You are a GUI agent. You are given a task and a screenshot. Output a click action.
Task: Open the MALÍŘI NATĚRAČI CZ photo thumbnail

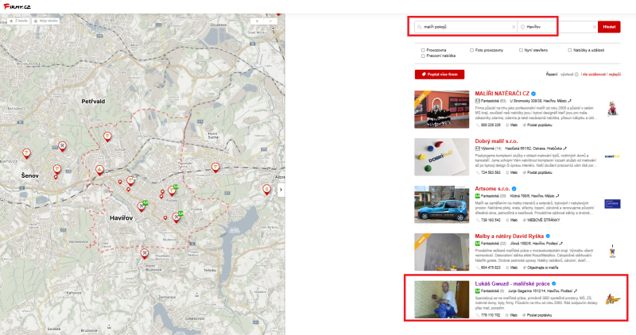(442, 110)
